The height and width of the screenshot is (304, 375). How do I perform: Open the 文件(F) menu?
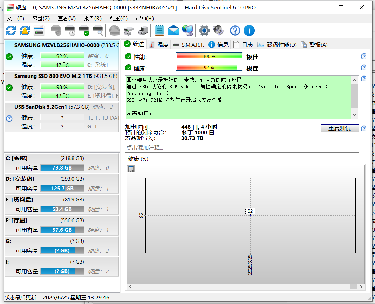[15, 19]
